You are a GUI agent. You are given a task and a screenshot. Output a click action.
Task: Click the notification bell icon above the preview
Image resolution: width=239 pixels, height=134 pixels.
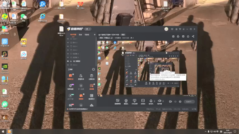point(188,36)
